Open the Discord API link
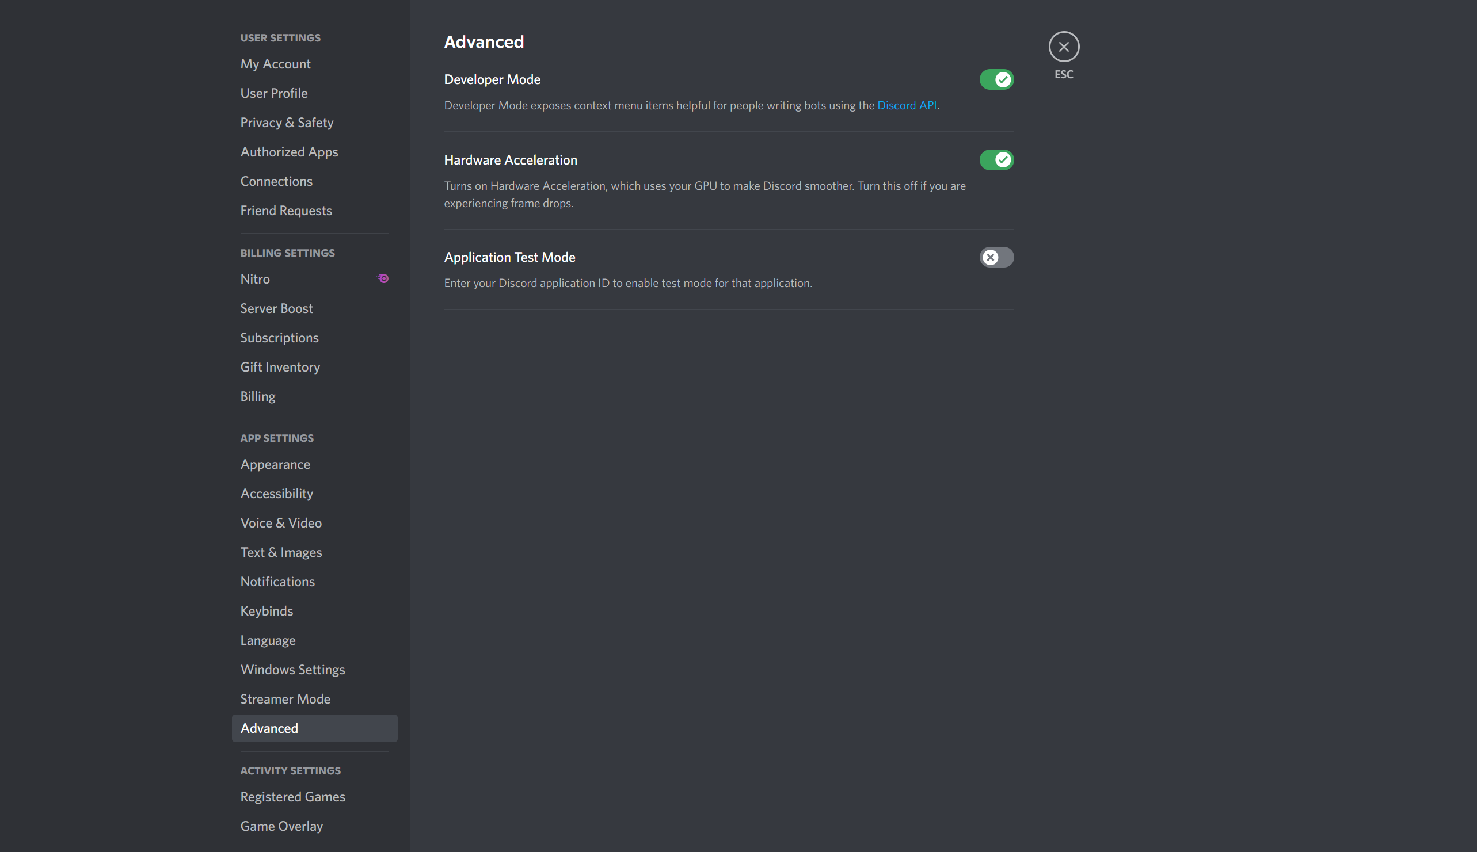This screenshot has height=852, width=1477. [906, 105]
